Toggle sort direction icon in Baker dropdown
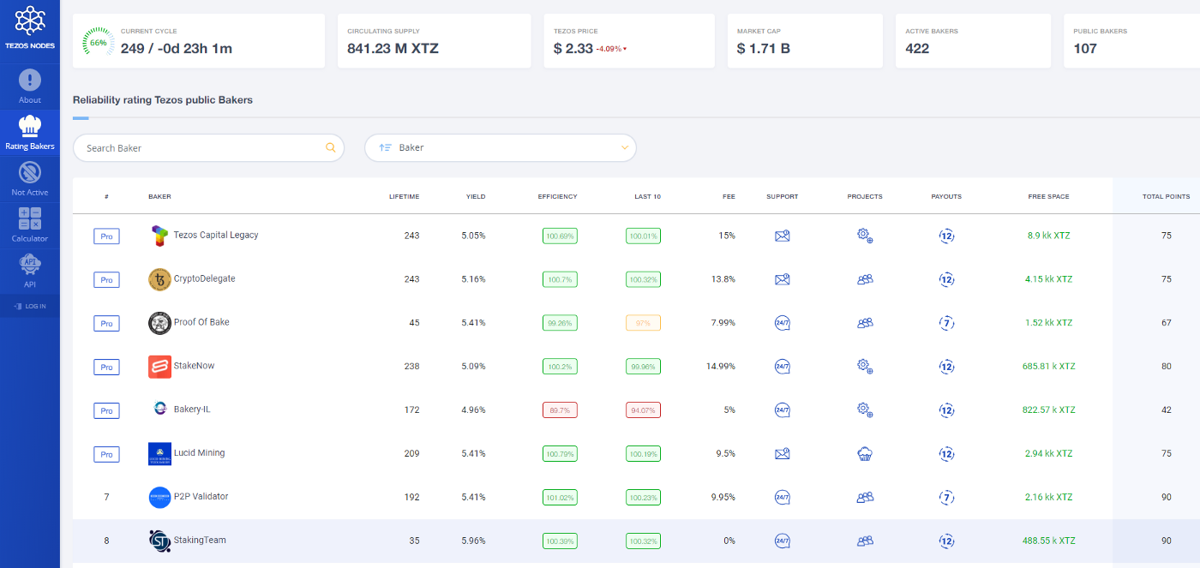The image size is (1200, 568). tap(385, 147)
